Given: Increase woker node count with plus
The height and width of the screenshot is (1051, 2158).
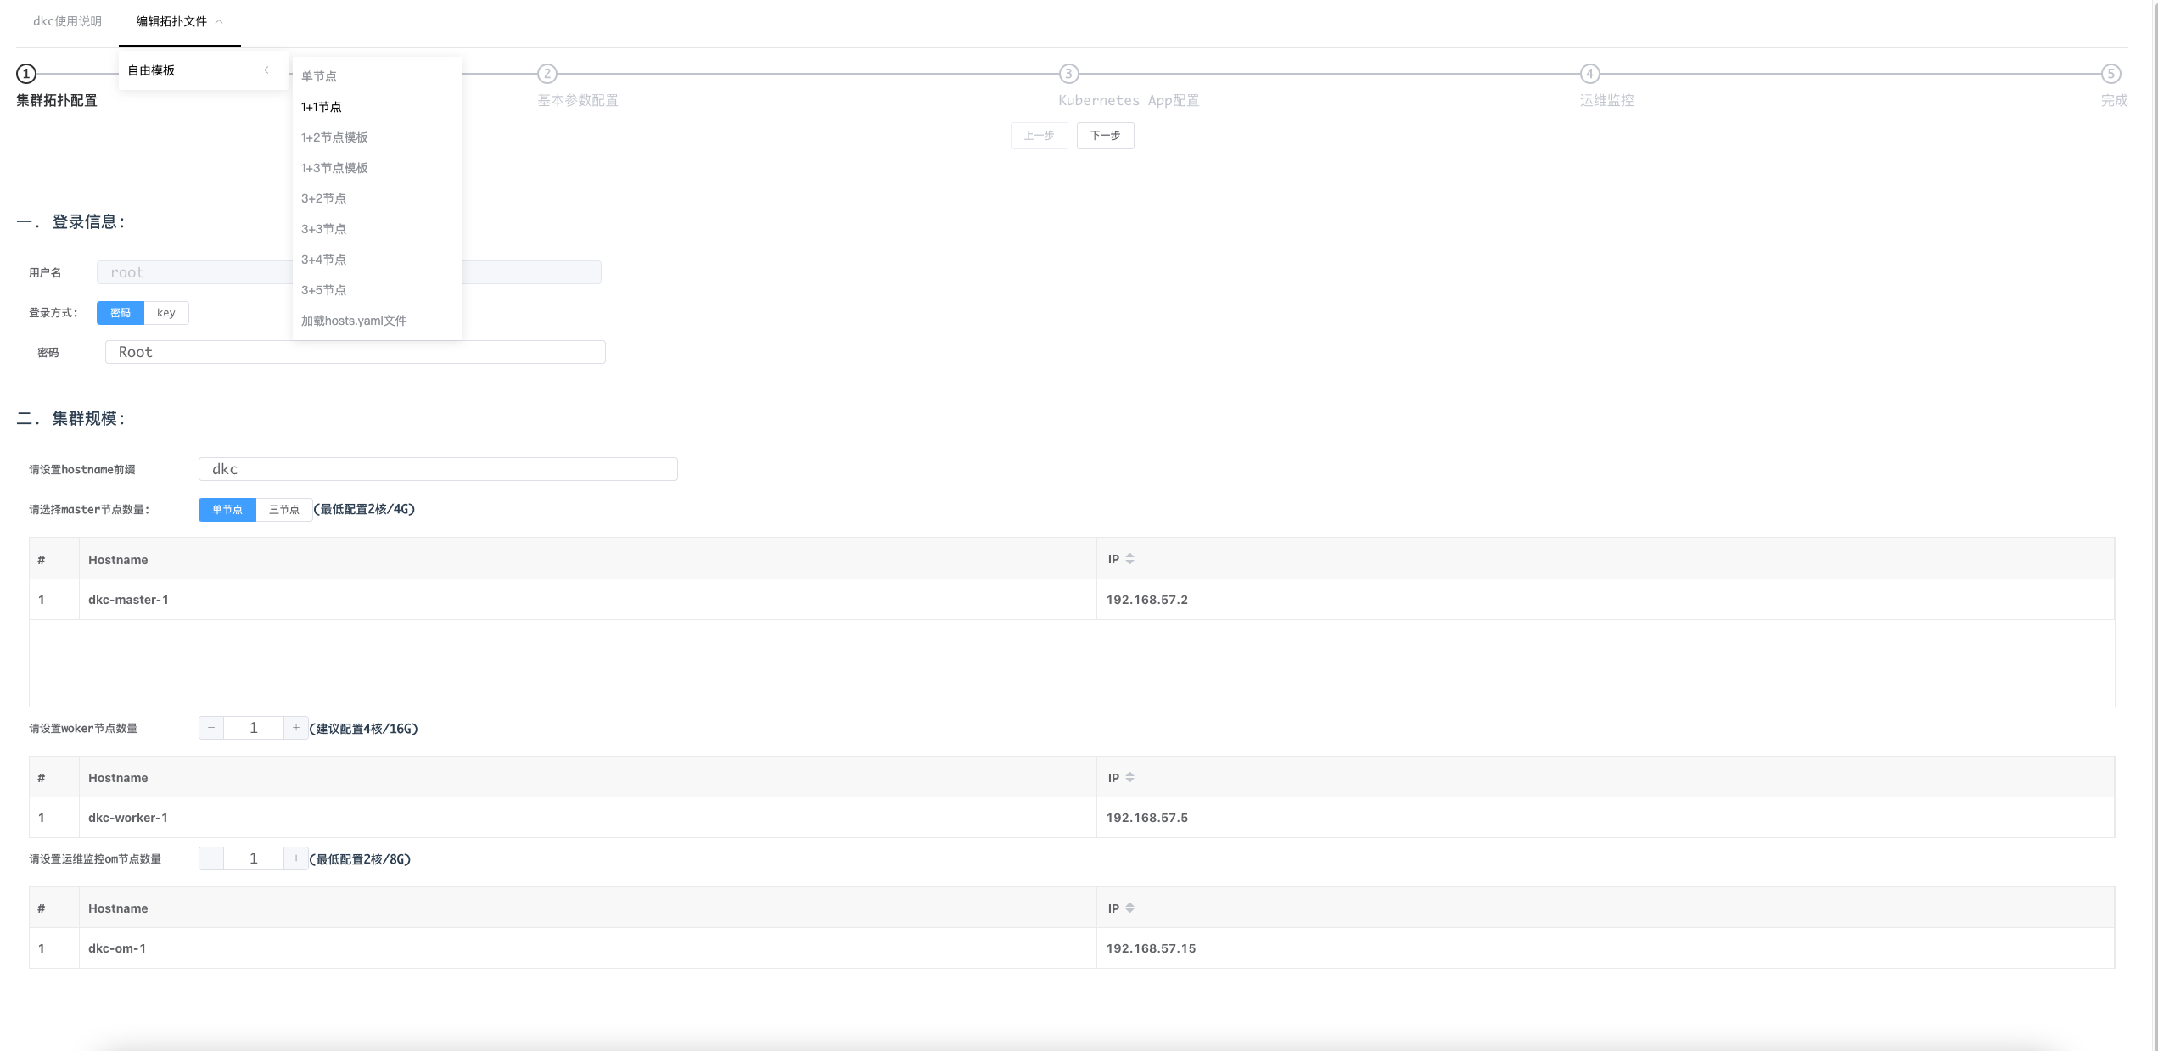Looking at the screenshot, I should pos(295,728).
